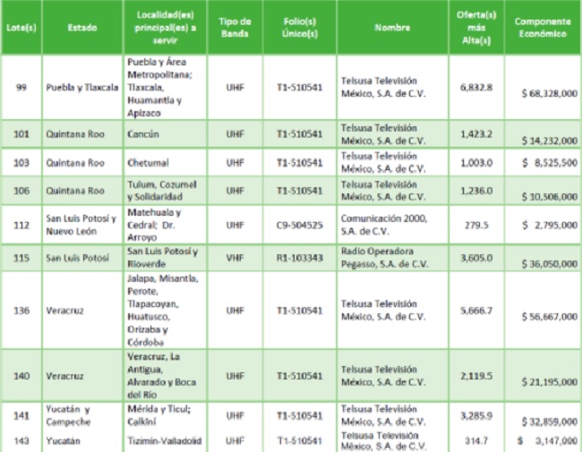Click the San Luis Potosí y Rioverde cell
The image size is (582, 452).
pos(163,258)
